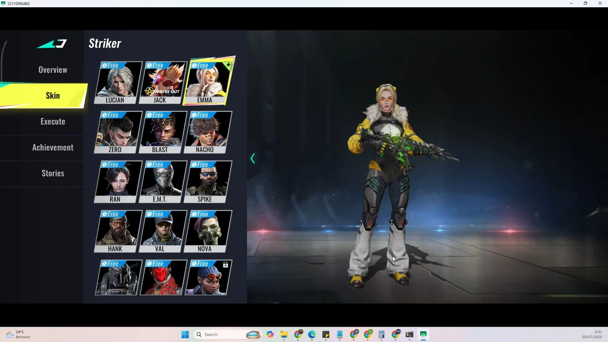This screenshot has height=342, width=608.
Task: Switch to the Execute tab
Action: coord(53,122)
